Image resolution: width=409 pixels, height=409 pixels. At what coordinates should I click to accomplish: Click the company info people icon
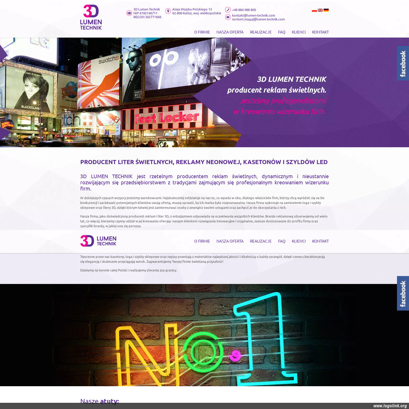[129, 13]
